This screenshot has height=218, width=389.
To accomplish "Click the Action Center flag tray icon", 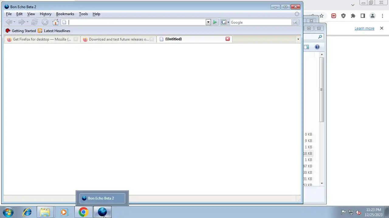I will point(343,212).
